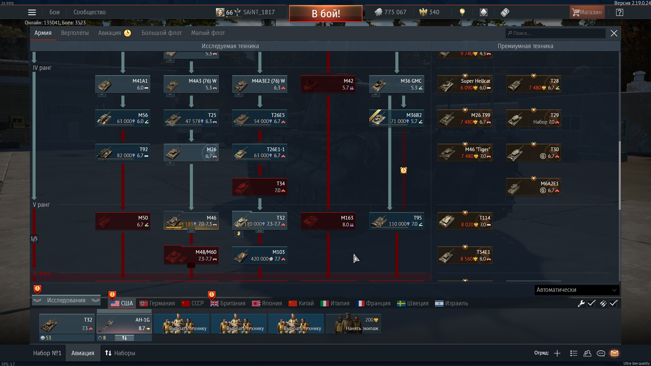Collapse the Исследования panel expander
The width and height of the screenshot is (651, 366).
point(66,301)
